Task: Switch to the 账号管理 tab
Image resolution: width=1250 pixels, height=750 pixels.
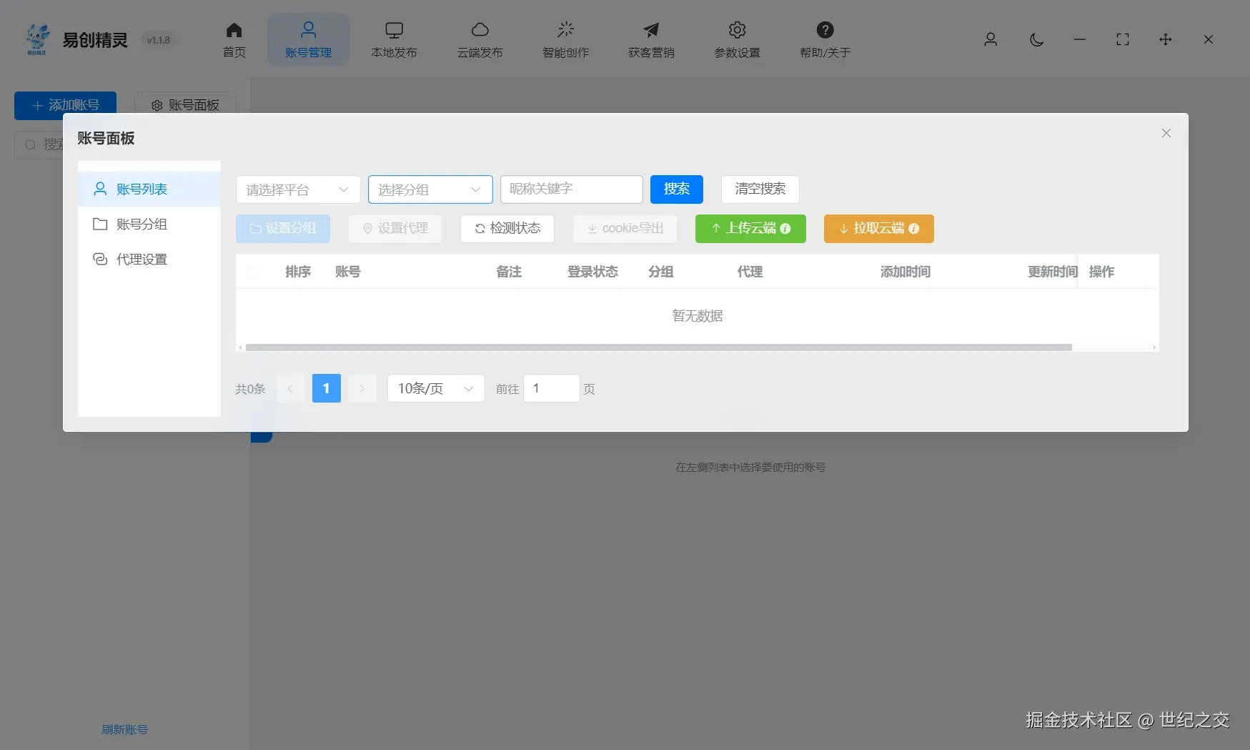Action: 308,39
